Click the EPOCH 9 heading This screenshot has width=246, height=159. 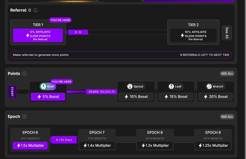click(x=213, y=133)
